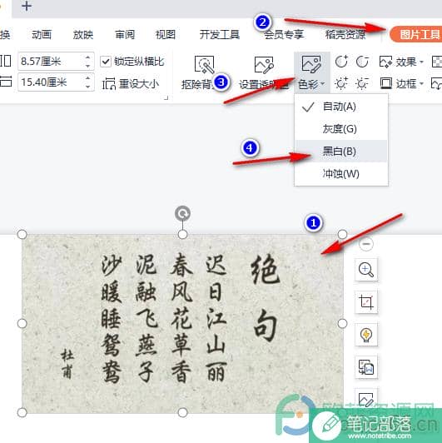
Task: Select 冲蚀(W) washout option
Action: click(x=341, y=173)
